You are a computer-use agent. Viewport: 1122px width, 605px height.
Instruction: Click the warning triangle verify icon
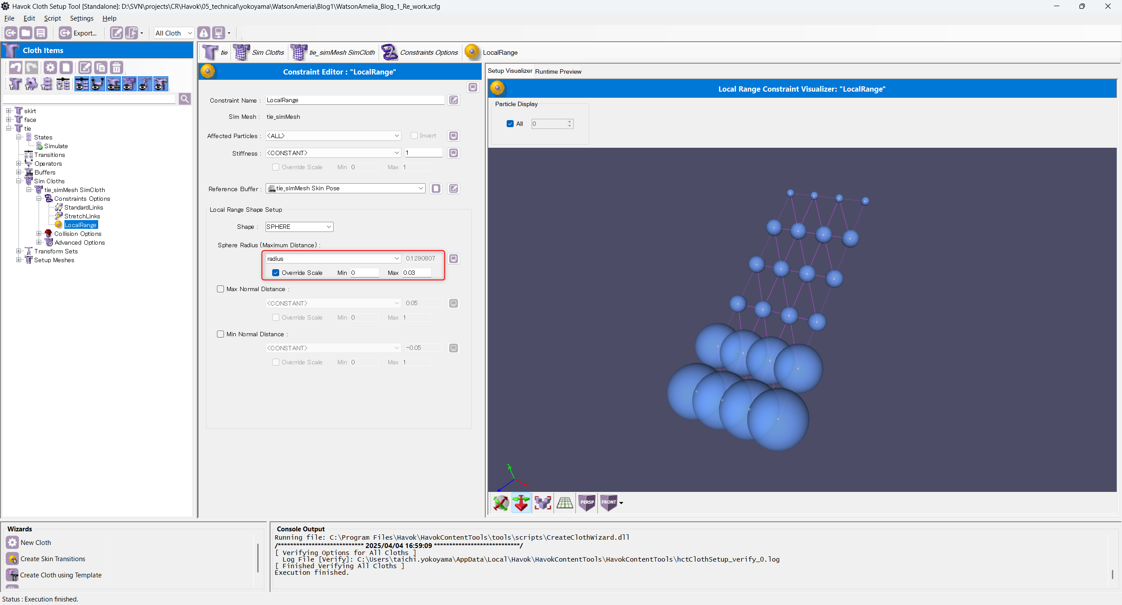click(x=204, y=33)
